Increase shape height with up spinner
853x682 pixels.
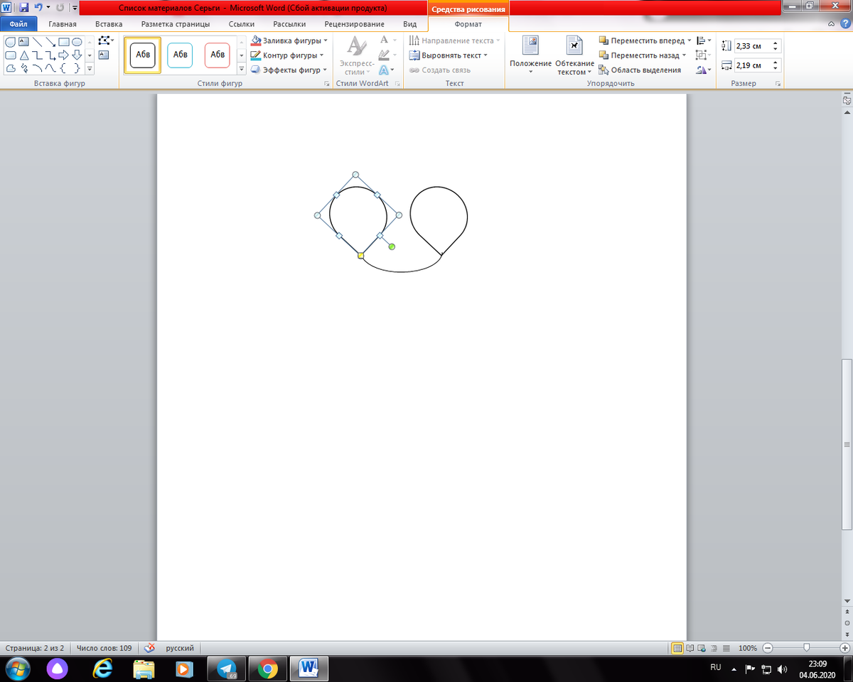coord(776,43)
